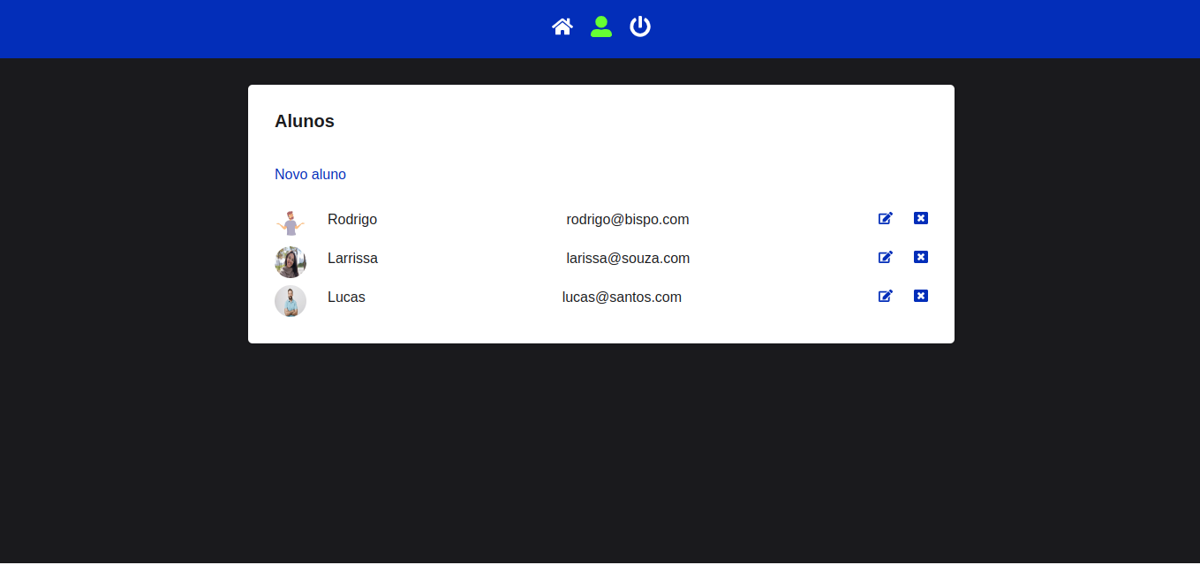Click the power logout icon
This screenshot has width=1200, height=565.
click(x=640, y=26)
